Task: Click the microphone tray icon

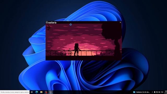Action: click(155, 92)
